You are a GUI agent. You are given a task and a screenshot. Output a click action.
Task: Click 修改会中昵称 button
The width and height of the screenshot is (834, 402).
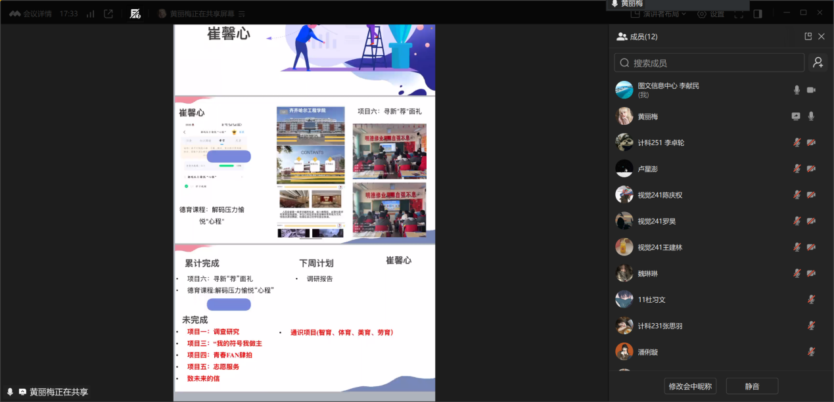pos(690,386)
